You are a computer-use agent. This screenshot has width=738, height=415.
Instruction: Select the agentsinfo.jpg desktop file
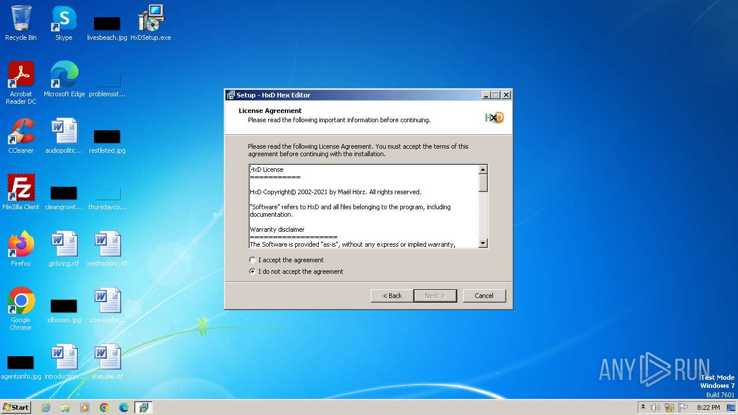click(21, 367)
